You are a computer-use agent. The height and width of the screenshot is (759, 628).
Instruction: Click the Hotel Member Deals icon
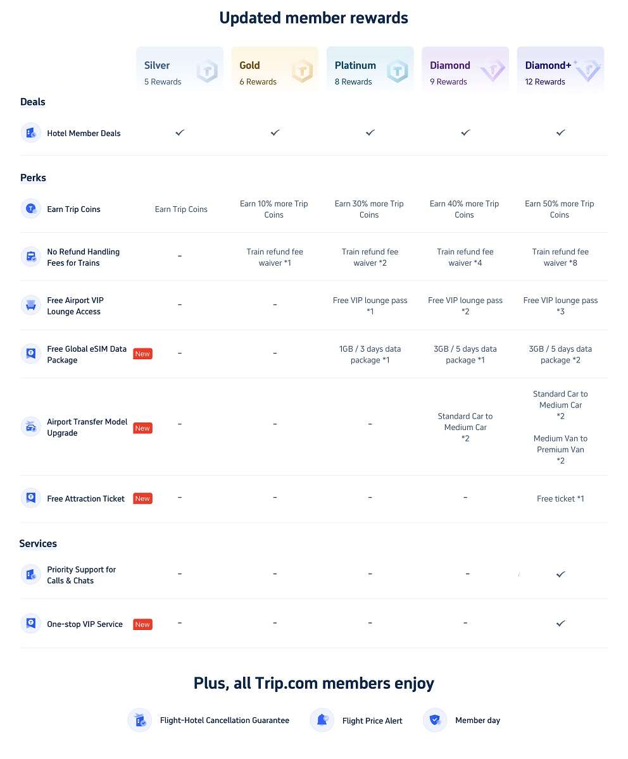pos(30,133)
